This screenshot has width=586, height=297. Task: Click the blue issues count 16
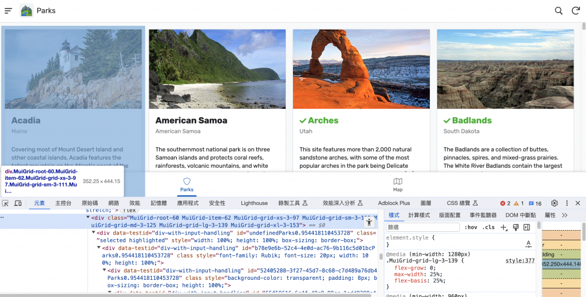(535, 203)
